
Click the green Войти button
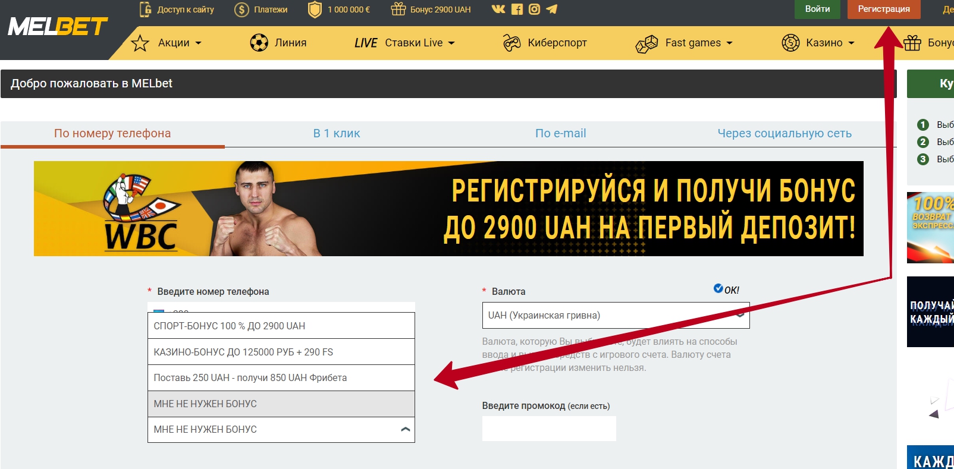(x=817, y=9)
